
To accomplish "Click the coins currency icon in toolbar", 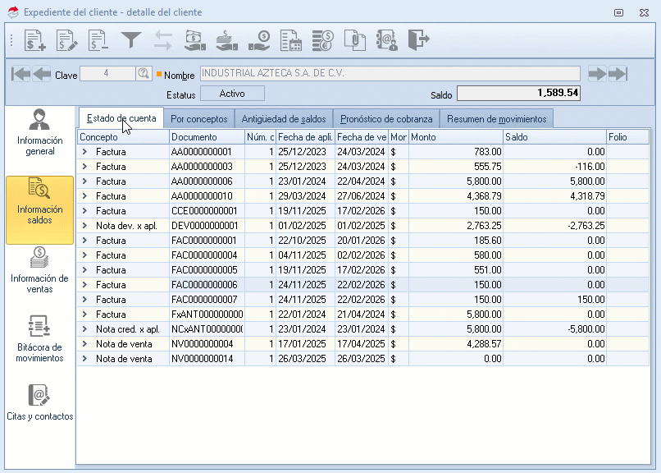I will 323,39.
